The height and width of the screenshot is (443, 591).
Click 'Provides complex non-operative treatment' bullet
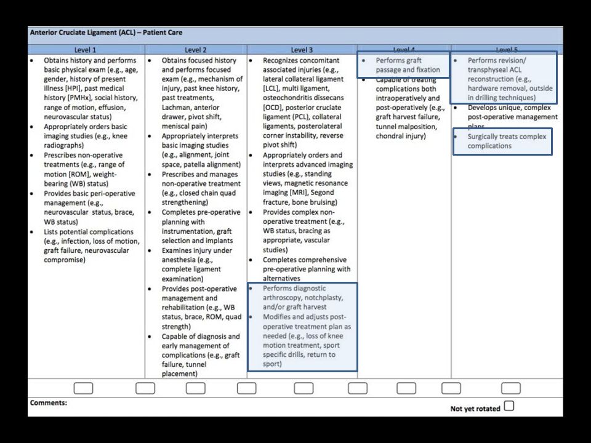coord(304,231)
